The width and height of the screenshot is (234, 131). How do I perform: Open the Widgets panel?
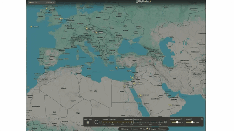(152, 129)
